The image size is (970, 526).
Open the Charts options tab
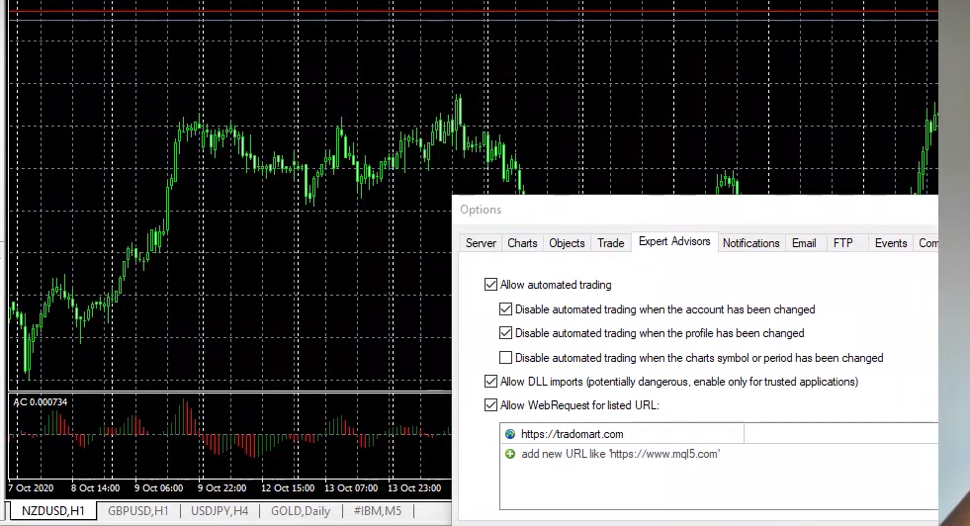[522, 243]
